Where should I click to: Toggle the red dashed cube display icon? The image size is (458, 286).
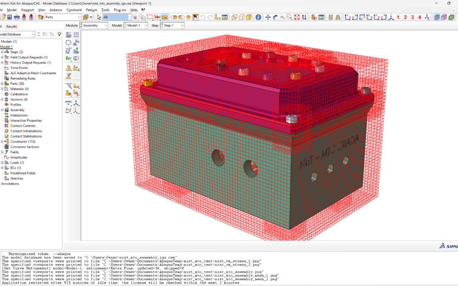tap(444, 17)
